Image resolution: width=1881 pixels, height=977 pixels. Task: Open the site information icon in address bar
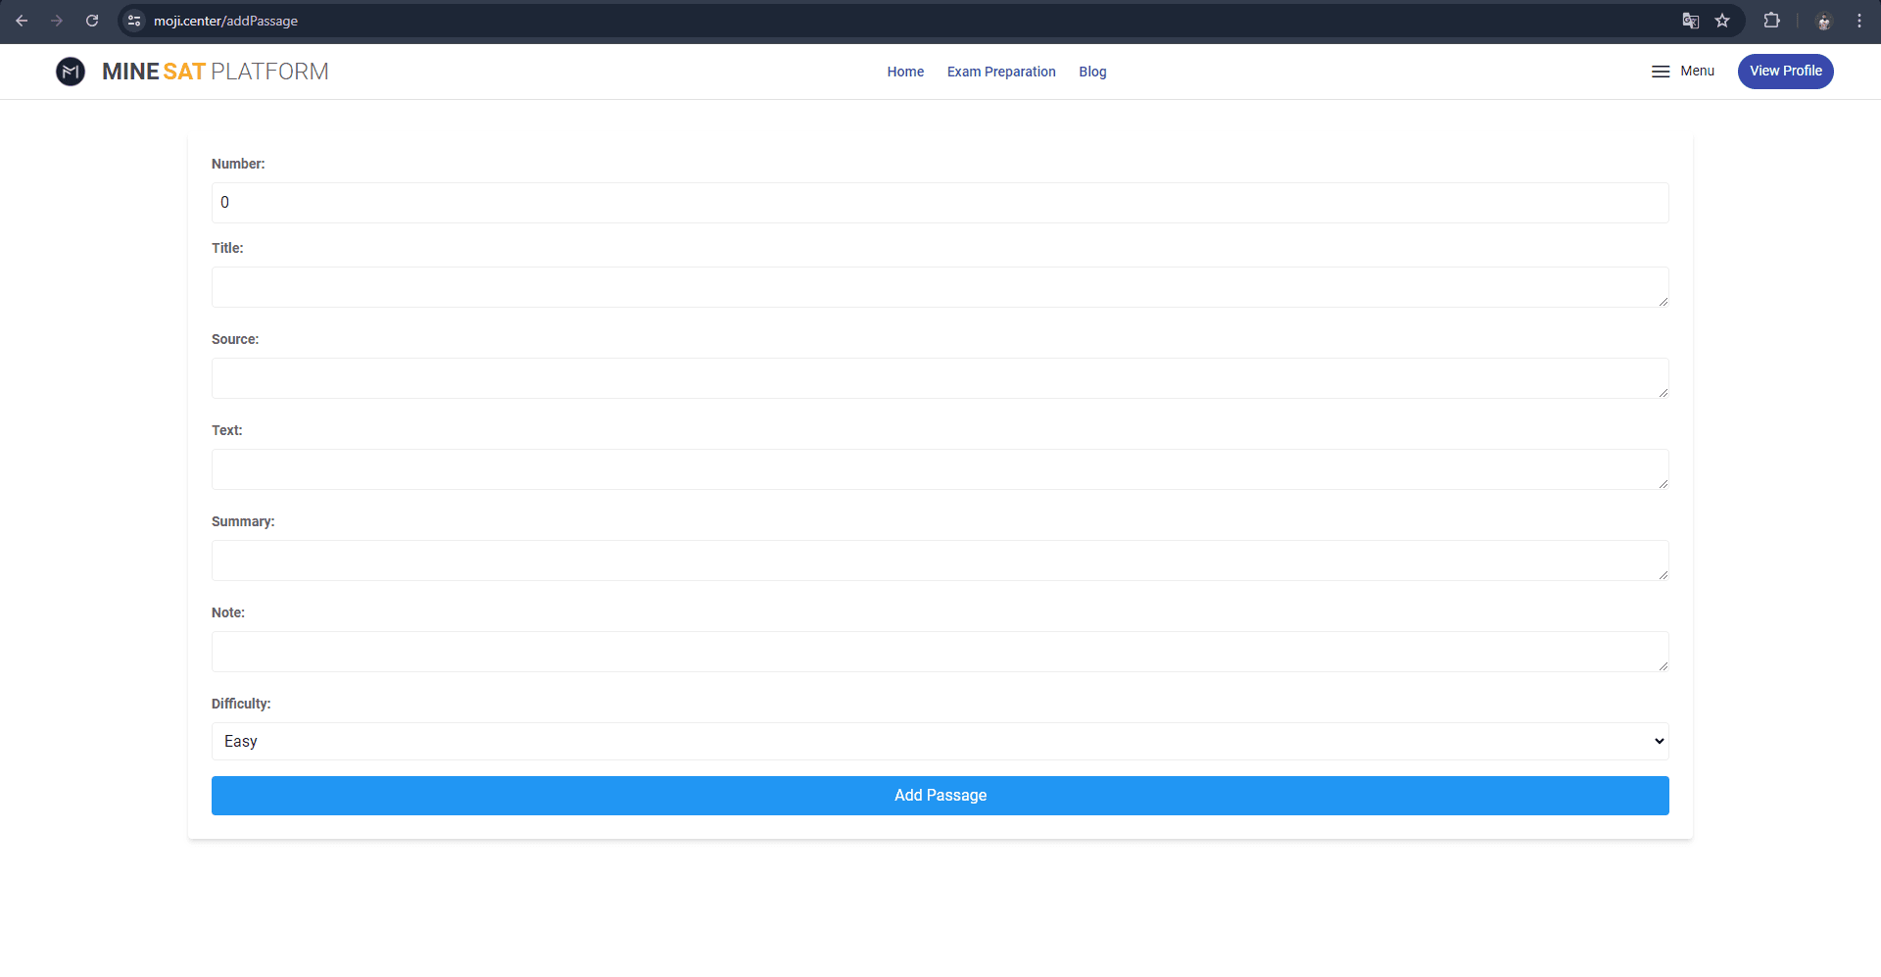pyautogui.click(x=133, y=20)
